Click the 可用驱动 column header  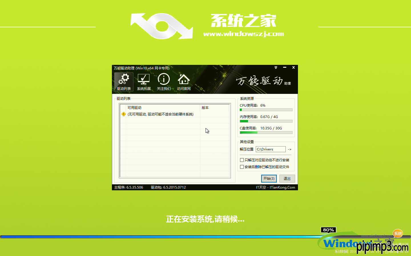point(163,108)
